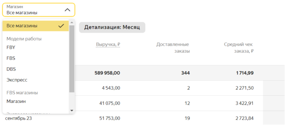Choose the FBY work model
Screen dimensions: 285x125
[11, 48]
